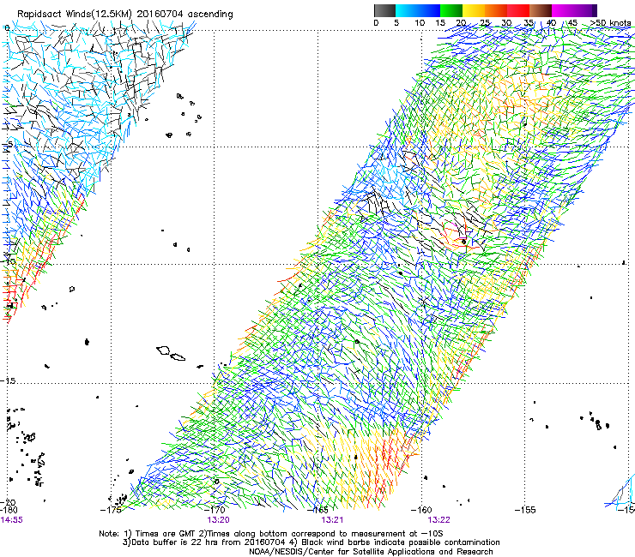
Task: Click the '-170' longitude axis label
Action: [x=215, y=510]
